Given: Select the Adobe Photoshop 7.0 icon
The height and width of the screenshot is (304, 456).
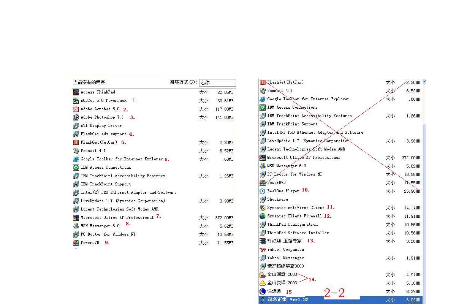Looking at the screenshot, I should (76, 117).
